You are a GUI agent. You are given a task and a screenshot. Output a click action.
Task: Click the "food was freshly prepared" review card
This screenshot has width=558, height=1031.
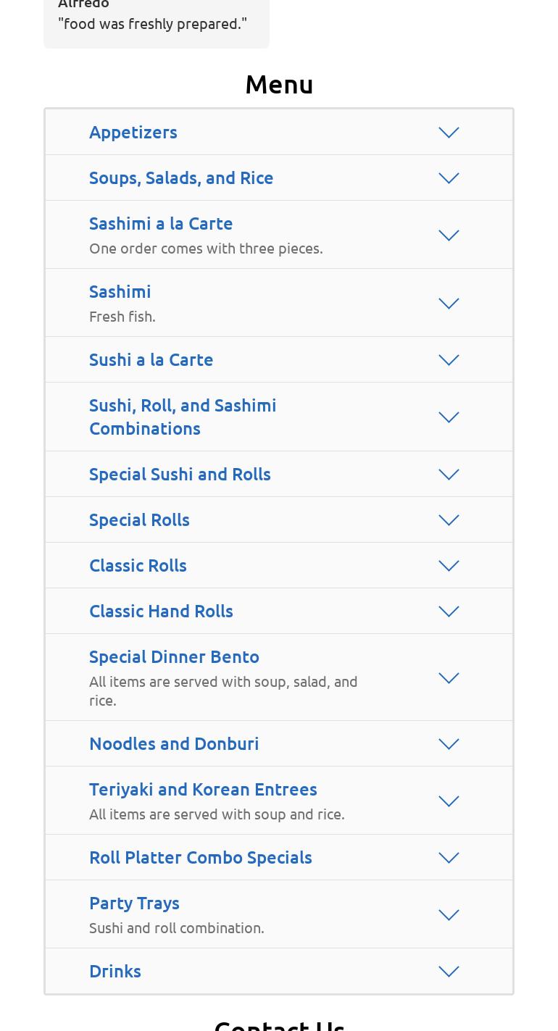point(156,23)
